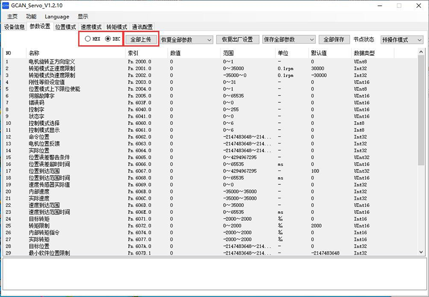
Task: Open the Language menu
Action: [57, 17]
